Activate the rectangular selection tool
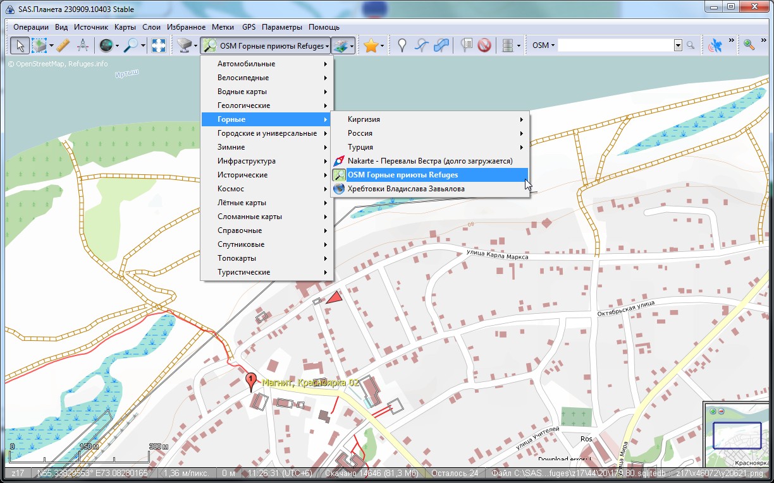 pos(40,45)
